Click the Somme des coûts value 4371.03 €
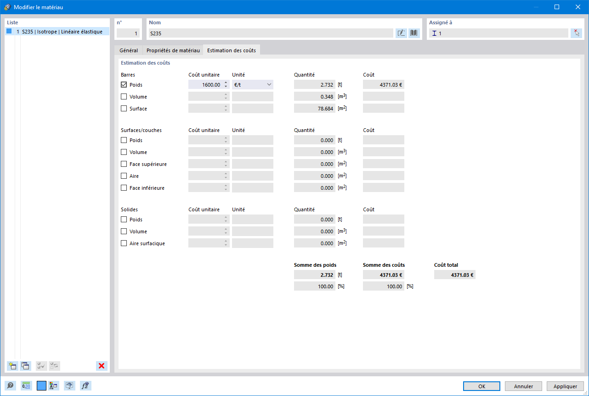 click(384, 275)
